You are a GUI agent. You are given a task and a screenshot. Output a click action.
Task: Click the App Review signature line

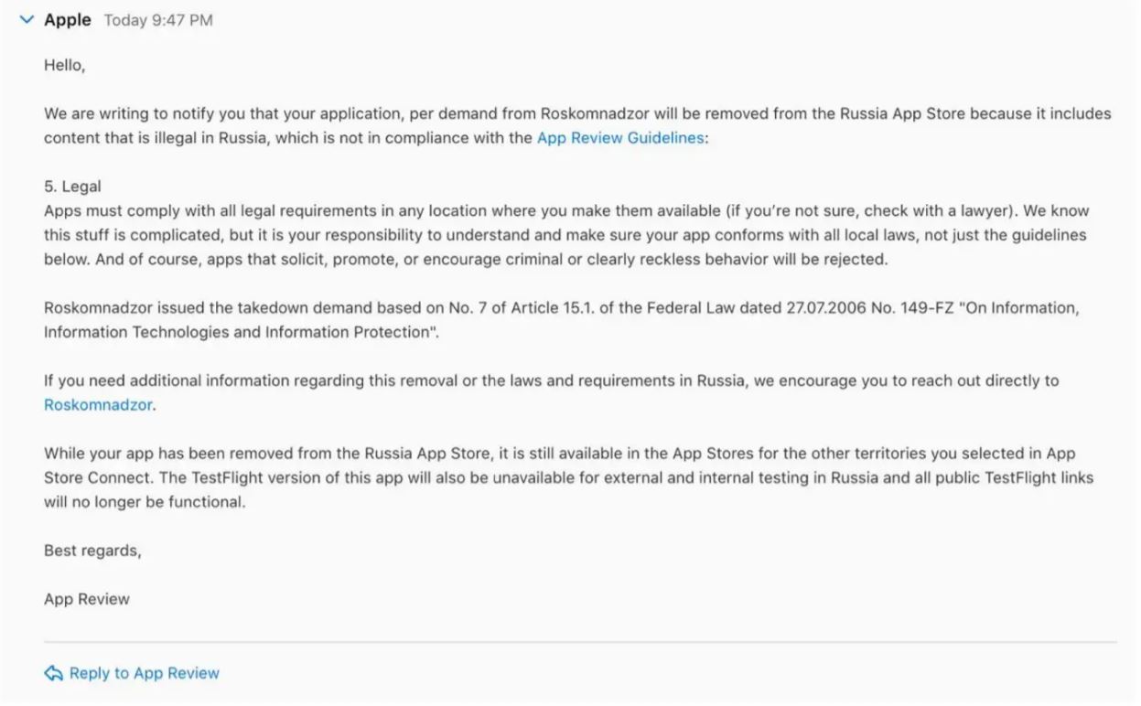[x=87, y=599]
